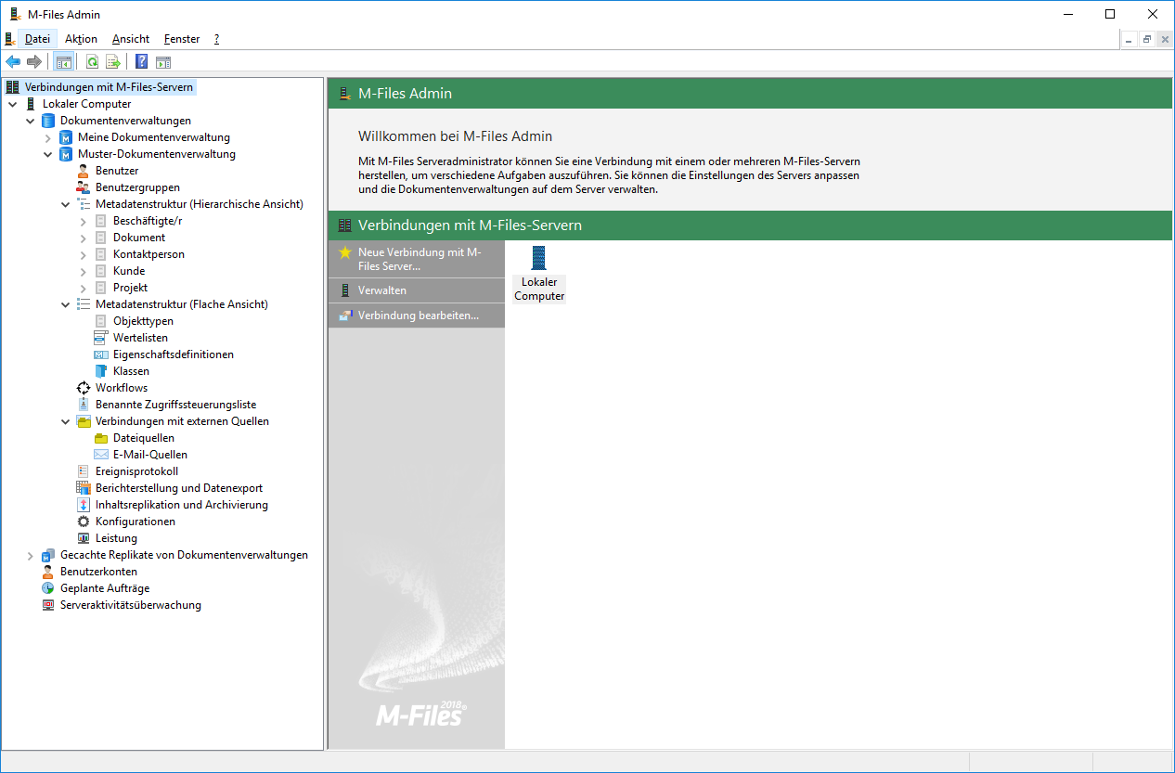
Task: Select Wertelisten in flat metadata view
Action: 140,338
